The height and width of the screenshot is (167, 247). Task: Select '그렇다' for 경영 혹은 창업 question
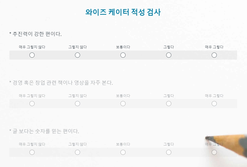169,104
